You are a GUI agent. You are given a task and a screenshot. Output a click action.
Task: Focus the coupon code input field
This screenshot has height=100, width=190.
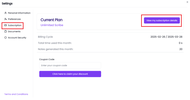pyautogui.click(x=70, y=65)
